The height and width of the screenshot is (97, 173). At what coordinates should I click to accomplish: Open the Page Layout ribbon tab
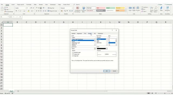click(21, 5)
